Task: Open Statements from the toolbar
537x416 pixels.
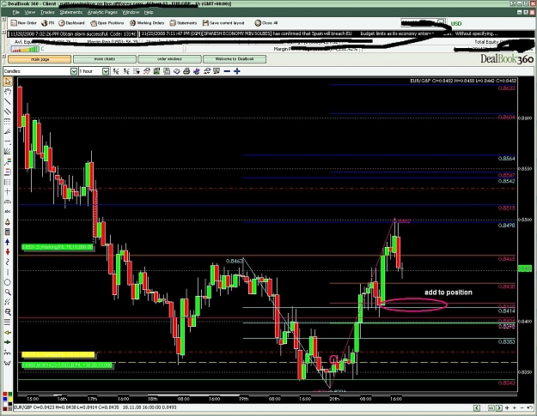Action: pos(183,23)
